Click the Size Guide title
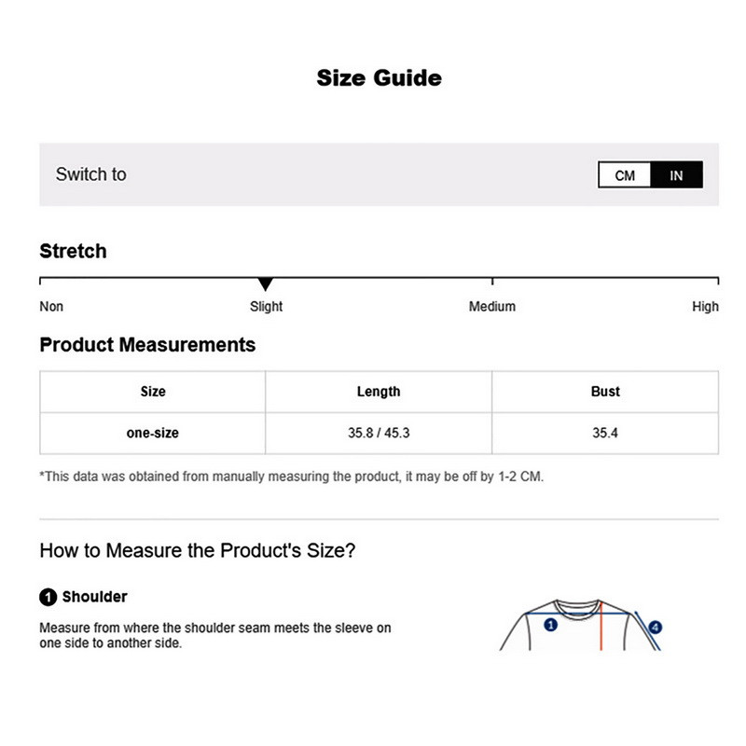 tap(379, 77)
